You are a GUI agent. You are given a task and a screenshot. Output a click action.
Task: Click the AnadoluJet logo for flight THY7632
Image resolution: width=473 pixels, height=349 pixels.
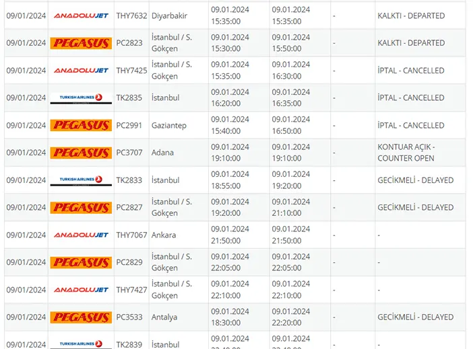(x=81, y=15)
